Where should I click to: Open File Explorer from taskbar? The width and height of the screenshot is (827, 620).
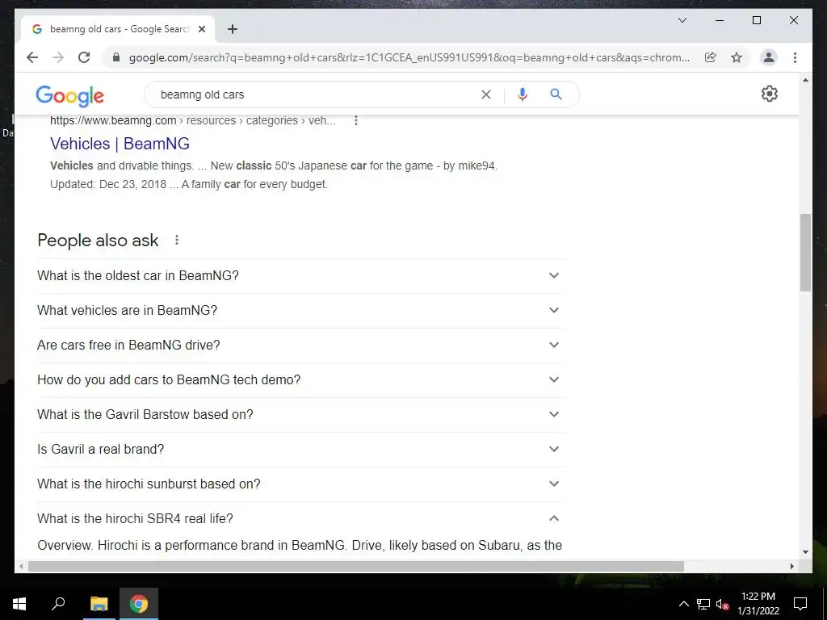tap(99, 604)
